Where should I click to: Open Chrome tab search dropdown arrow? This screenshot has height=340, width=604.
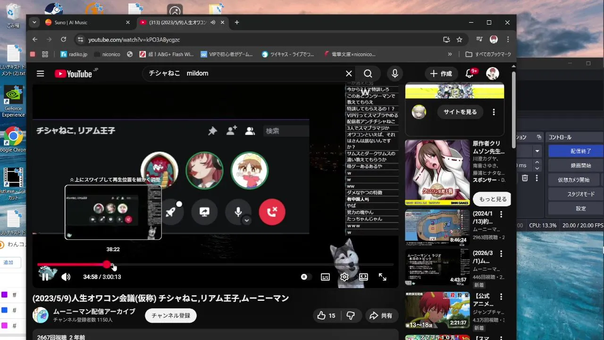point(34,22)
